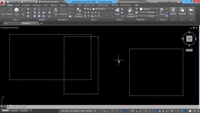This screenshot has height=113, width=200.
Task: Select the Erase tool in Modify panel
Action: click(x=49, y=9)
